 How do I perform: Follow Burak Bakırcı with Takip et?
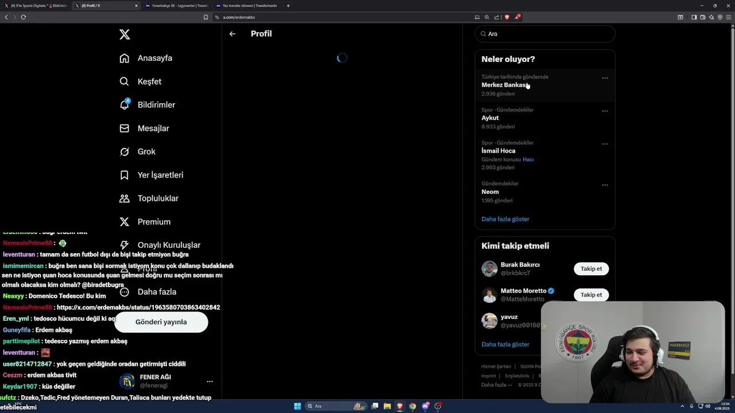click(x=591, y=269)
